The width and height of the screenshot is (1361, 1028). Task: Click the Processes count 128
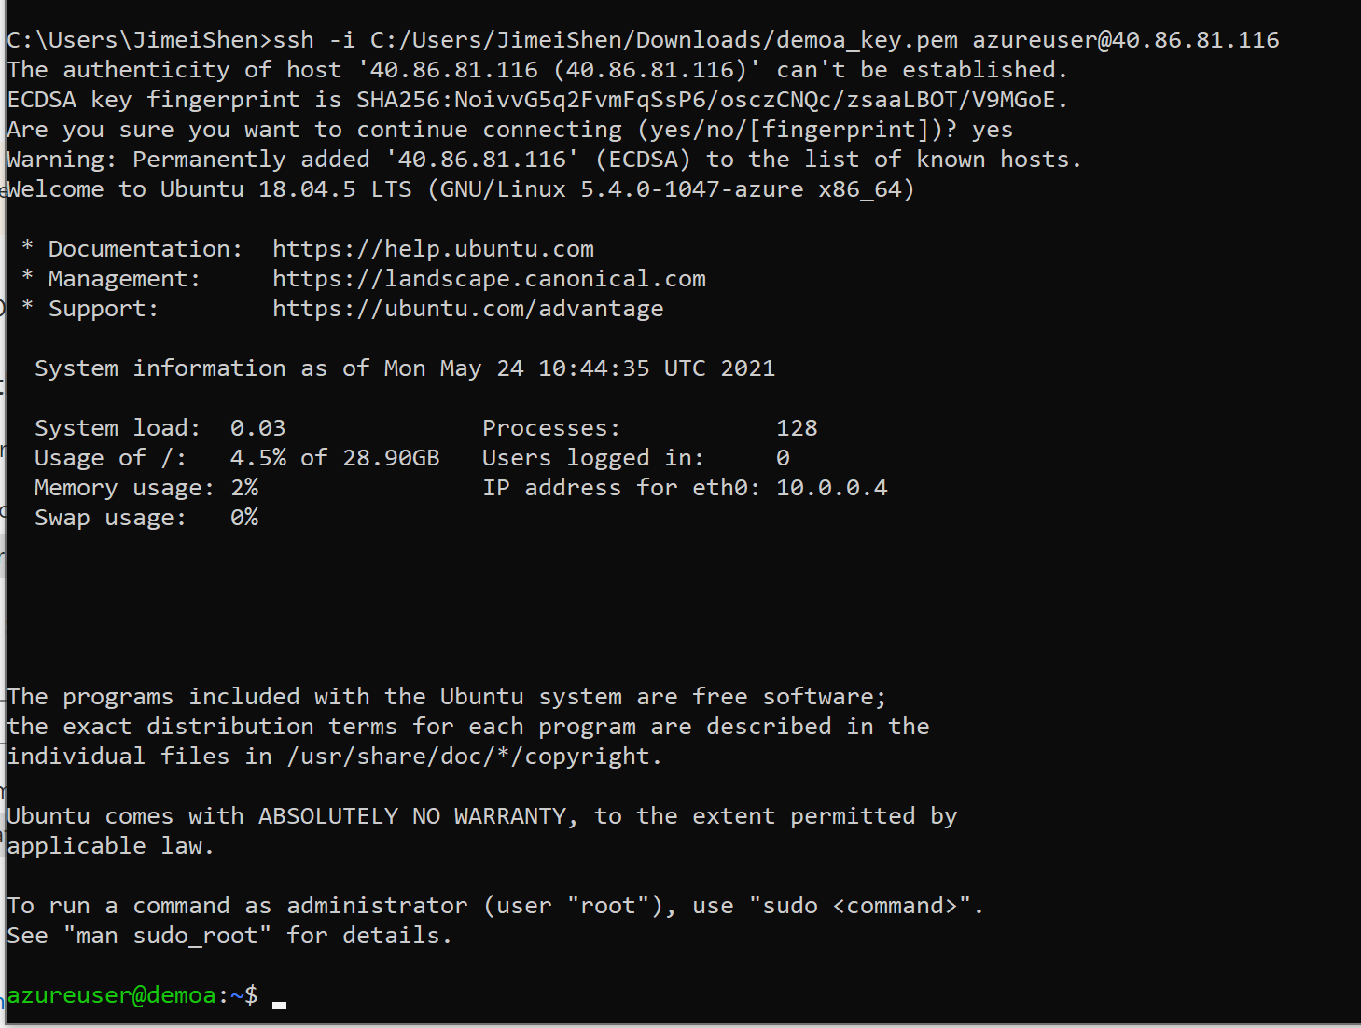(x=797, y=428)
